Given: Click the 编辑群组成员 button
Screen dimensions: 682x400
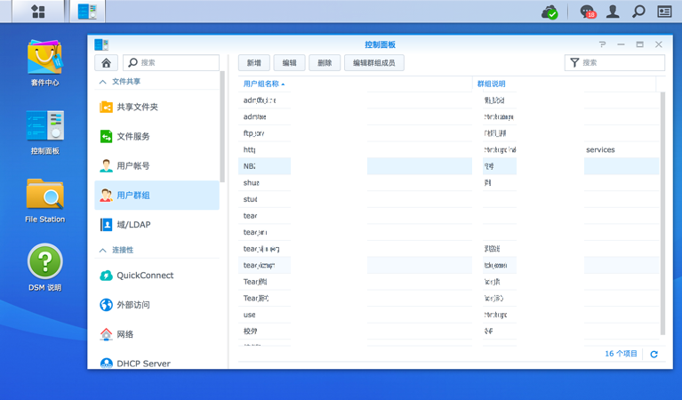Looking at the screenshot, I should click(373, 63).
